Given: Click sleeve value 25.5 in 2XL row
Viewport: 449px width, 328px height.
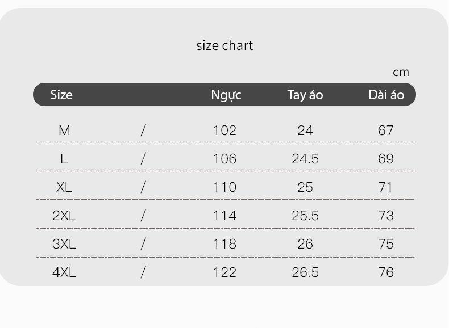Looking at the screenshot, I should 305,216.
